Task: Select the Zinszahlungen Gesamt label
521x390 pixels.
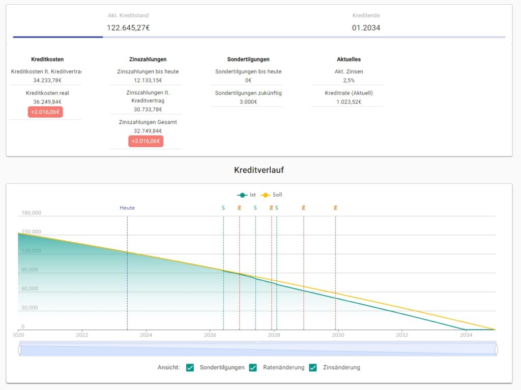Action: pyautogui.click(x=148, y=122)
